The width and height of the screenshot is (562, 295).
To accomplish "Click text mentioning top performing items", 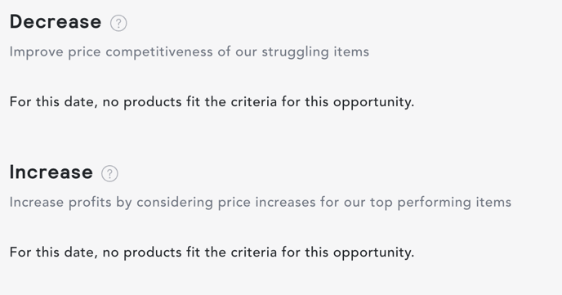I will pos(261,203).
